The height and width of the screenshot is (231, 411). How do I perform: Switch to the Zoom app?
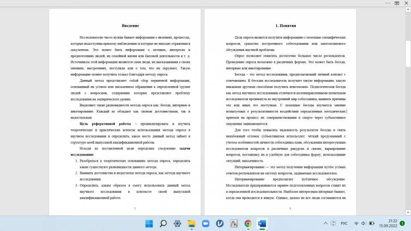tap(205, 224)
